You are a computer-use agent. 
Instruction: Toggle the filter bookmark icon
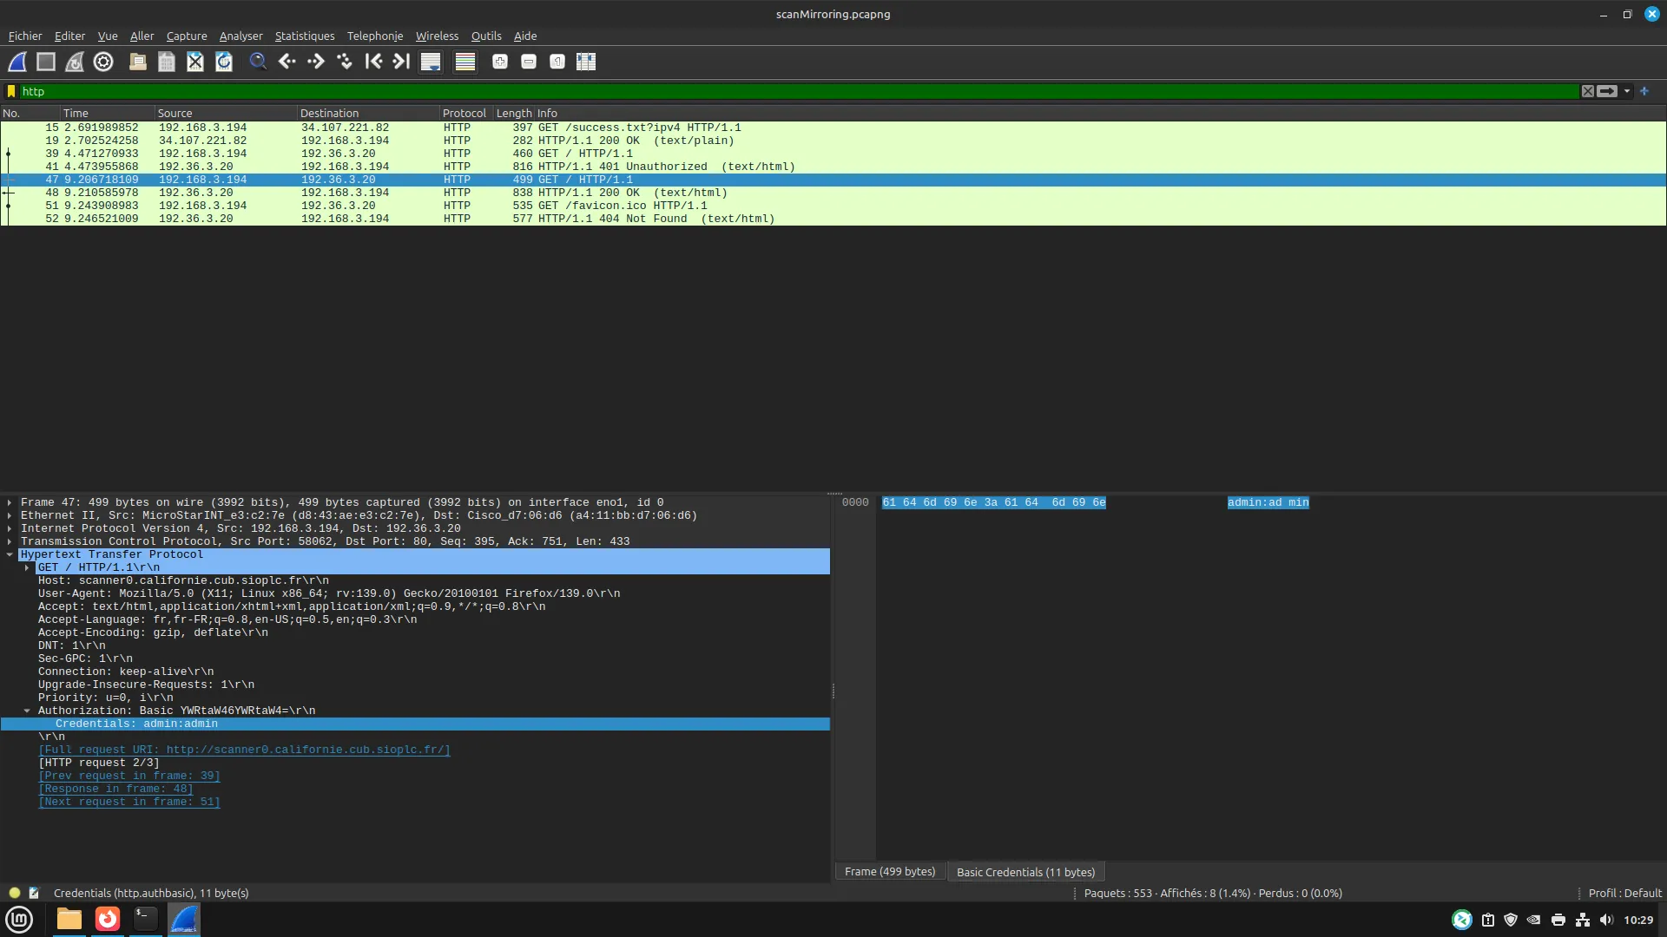pyautogui.click(x=11, y=91)
